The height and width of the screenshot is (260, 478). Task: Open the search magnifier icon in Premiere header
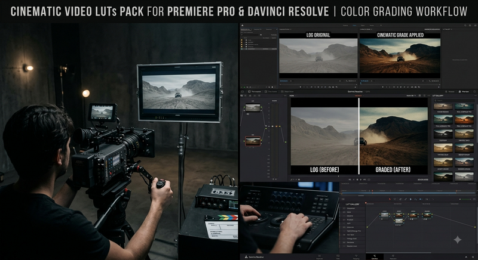click(x=465, y=25)
